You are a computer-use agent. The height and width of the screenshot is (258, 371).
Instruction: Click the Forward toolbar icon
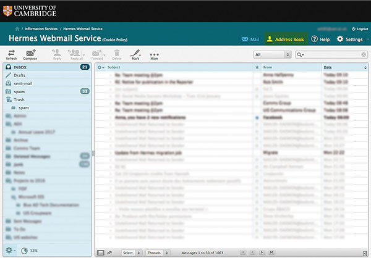click(97, 54)
